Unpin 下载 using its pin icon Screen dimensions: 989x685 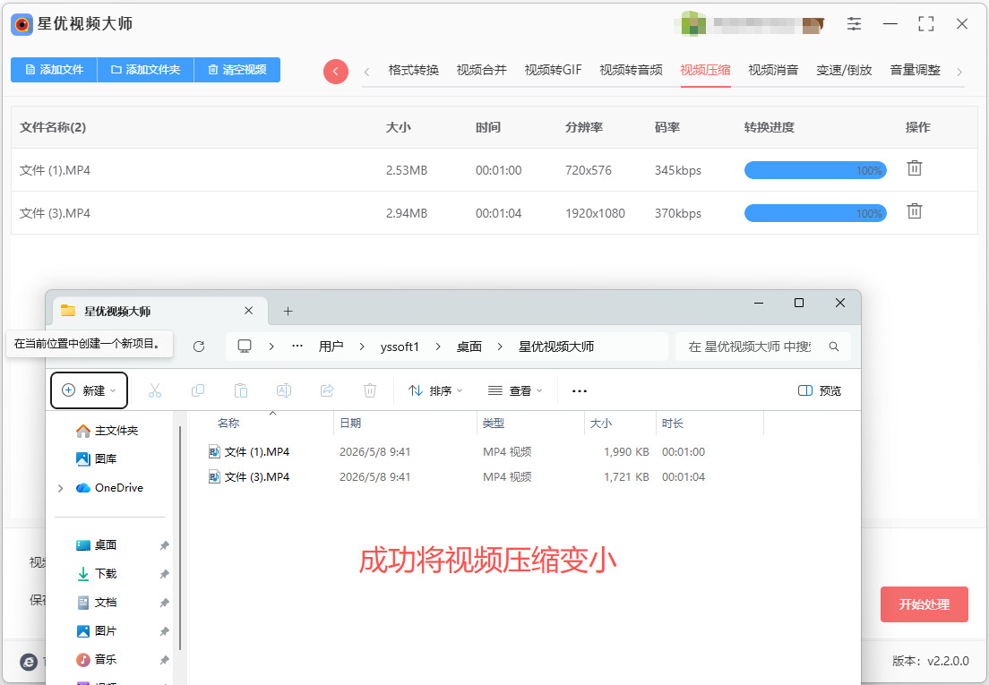point(164,574)
